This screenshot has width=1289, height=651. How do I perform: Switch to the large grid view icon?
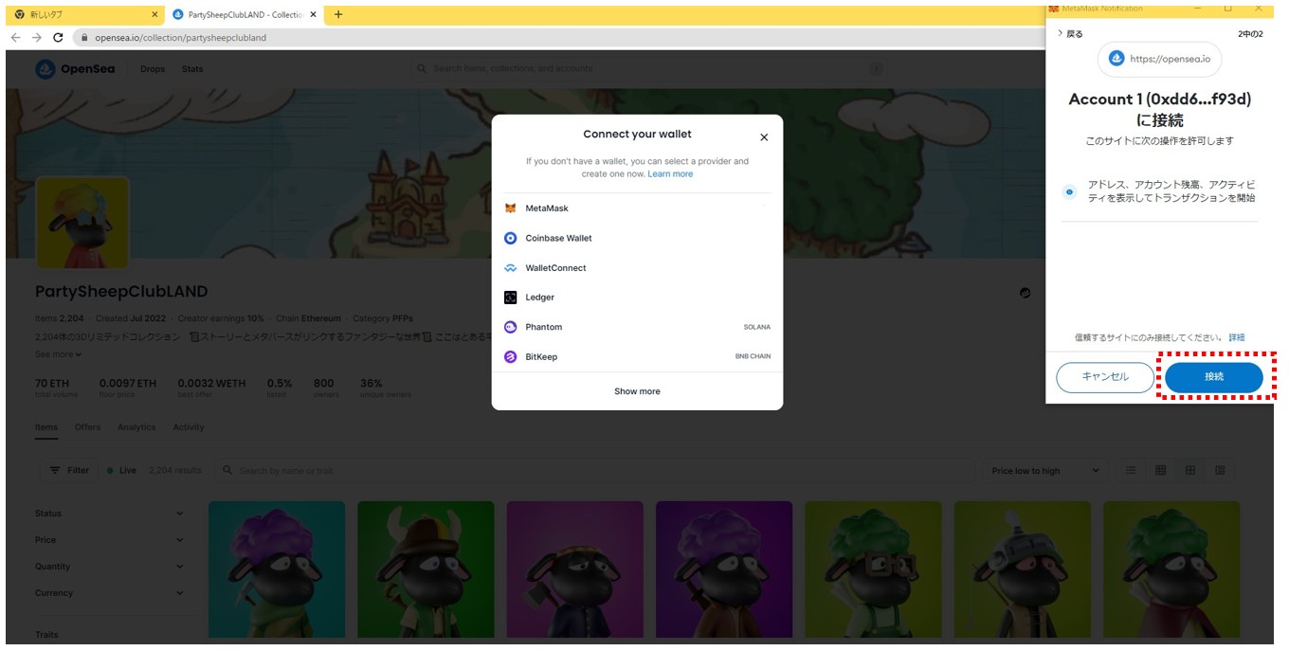(x=1190, y=470)
